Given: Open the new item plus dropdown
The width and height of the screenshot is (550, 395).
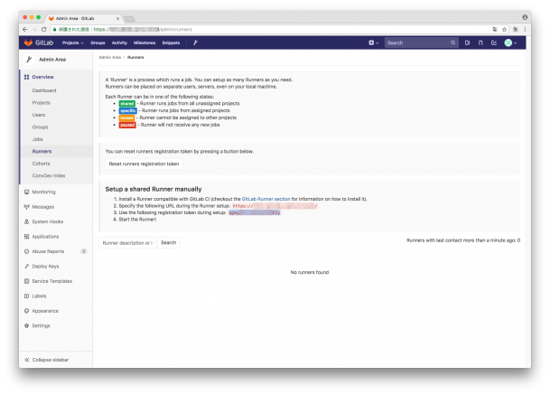Looking at the screenshot, I should click(x=374, y=42).
